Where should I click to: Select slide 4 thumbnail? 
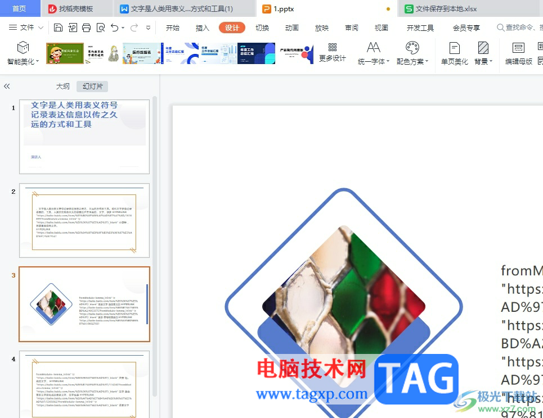coord(84,384)
